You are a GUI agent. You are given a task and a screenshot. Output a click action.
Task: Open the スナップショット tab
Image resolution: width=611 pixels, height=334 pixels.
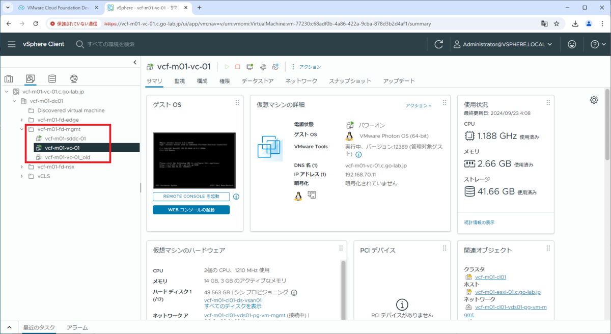click(350, 81)
